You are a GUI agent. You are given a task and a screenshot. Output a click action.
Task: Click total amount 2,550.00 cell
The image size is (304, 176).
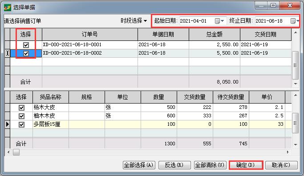pyautogui.click(x=215, y=45)
